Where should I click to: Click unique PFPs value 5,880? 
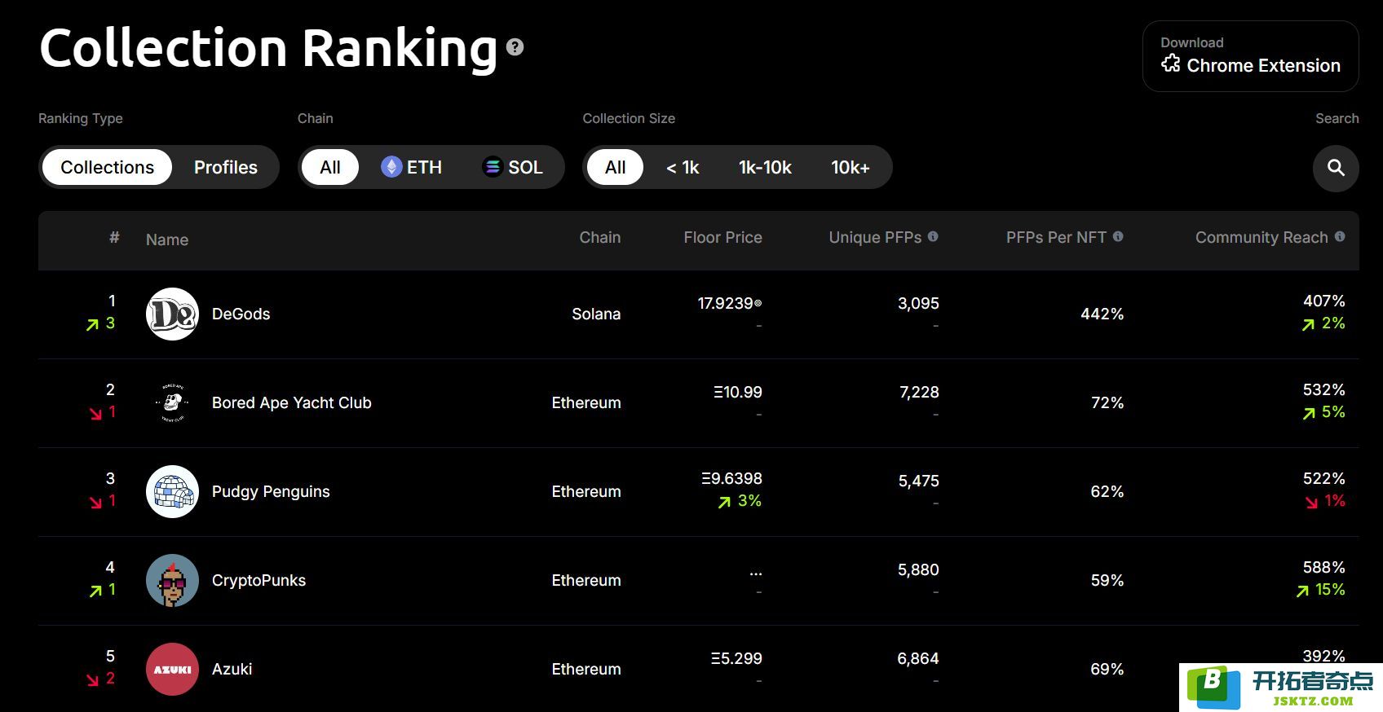pyautogui.click(x=918, y=569)
